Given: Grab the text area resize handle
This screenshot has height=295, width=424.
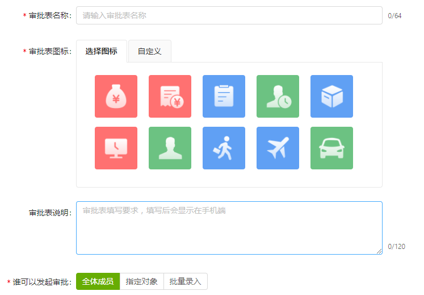Looking at the screenshot, I should (x=379, y=251).
